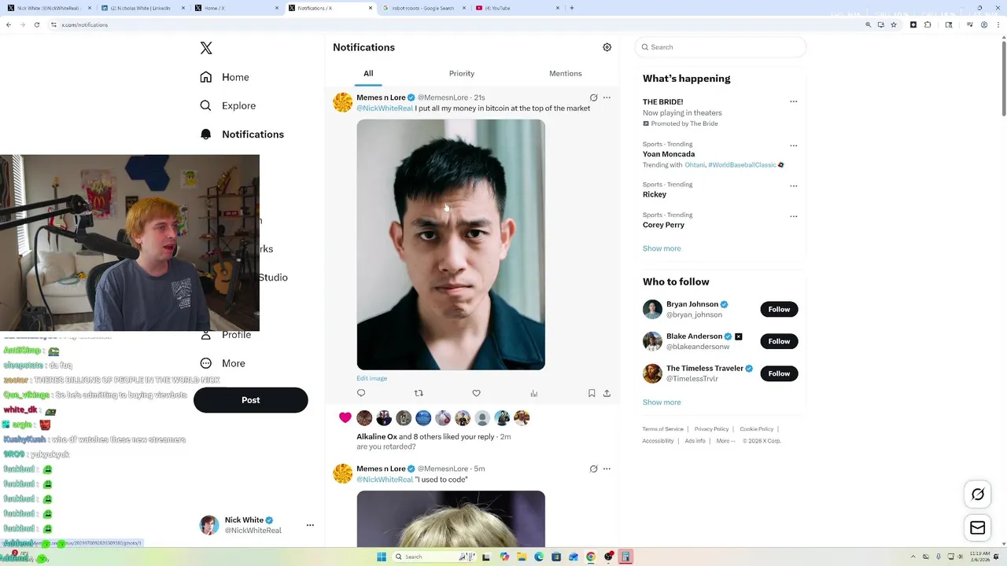Like the bitcoin tweet
The height and width of the screenshot is (566, 1007).
pyautogui.click(x=476, y=393)
